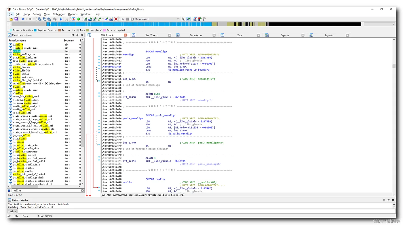Open dropdown at right of navigation band
Image resolution: width=403 pixels, height=225 pixels.
(379, 24)
